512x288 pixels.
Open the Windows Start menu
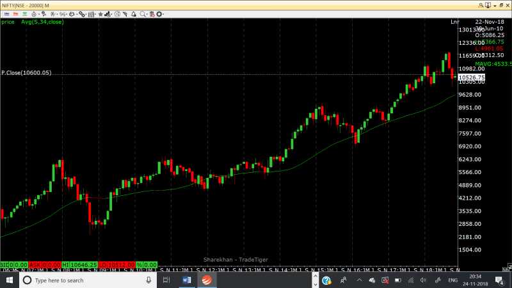[x=10, y=280]
